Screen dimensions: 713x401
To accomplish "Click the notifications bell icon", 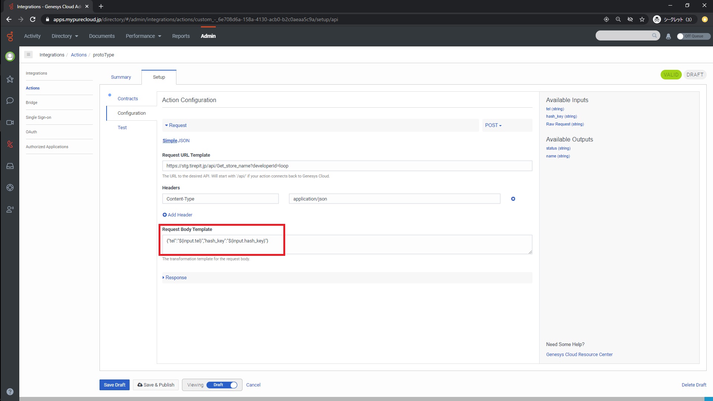I will click(668, 36).
